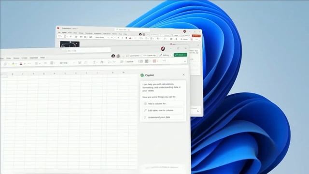Open Excel Review tab

coord(16,58)
